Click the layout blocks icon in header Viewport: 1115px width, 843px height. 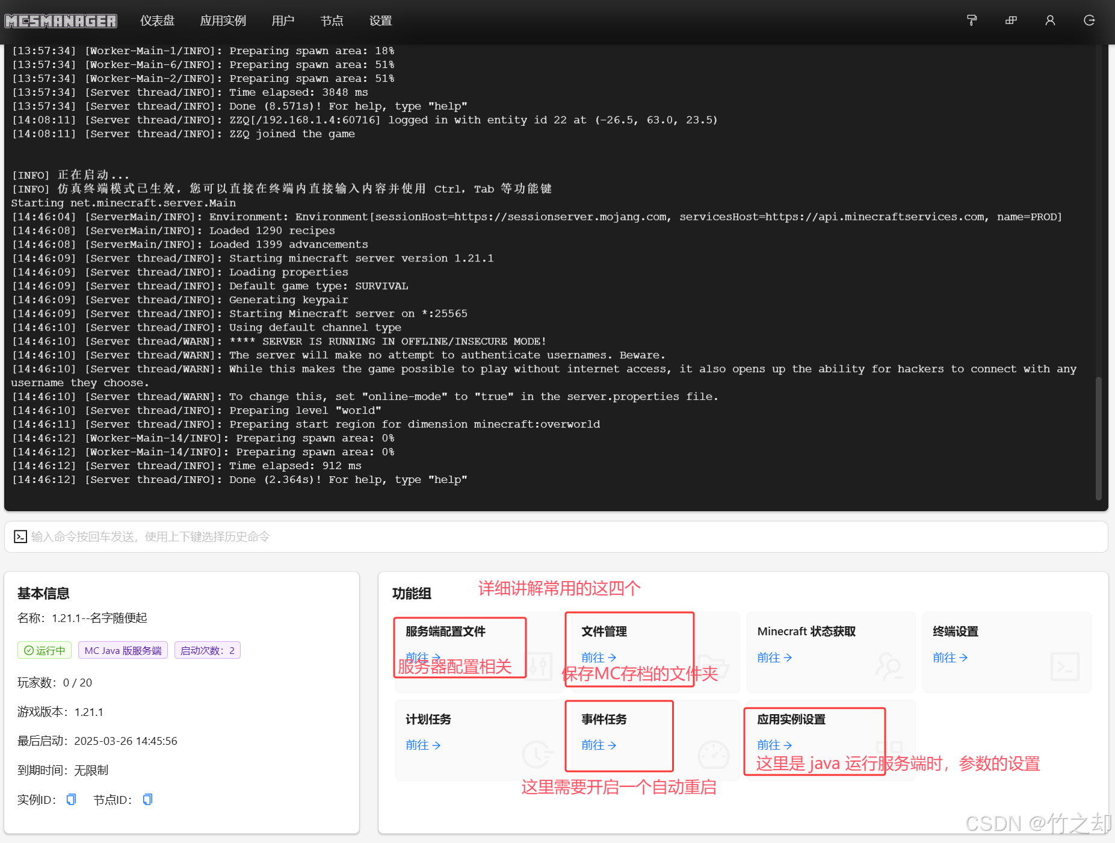click(x=1011, y=20)
